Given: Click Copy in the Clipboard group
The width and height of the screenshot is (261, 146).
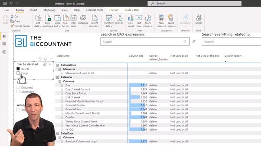Looking at the screenshot, I should 15,21.
